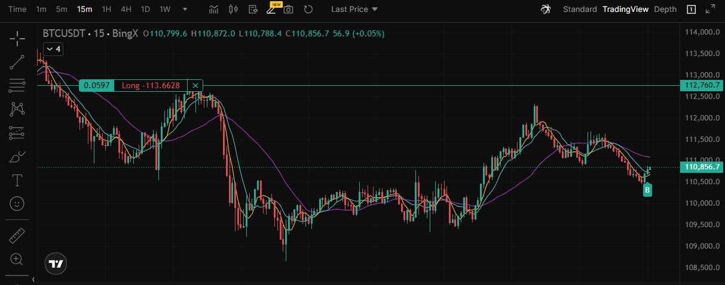Click the green B buy marker
The width and height of the screenshot is (725, 285).
point(647,190)
